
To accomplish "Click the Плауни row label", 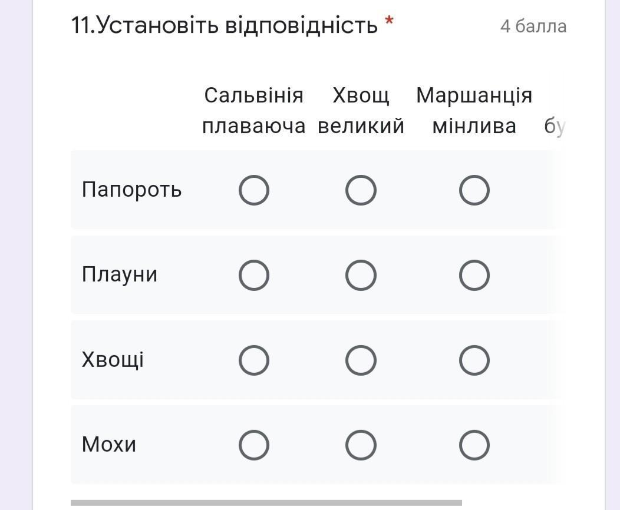I will [120, 274].
